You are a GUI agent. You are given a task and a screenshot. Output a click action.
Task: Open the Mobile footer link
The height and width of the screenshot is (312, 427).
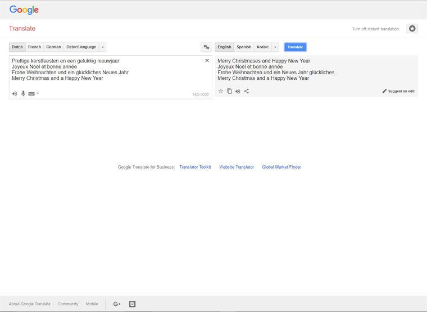(x=92, y=304)
